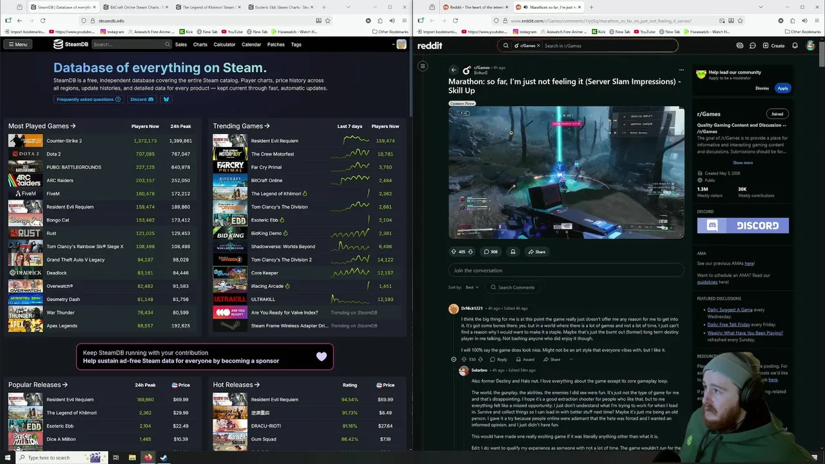Apply to be a moderator
825x464 pixels.
coord(782,88)
